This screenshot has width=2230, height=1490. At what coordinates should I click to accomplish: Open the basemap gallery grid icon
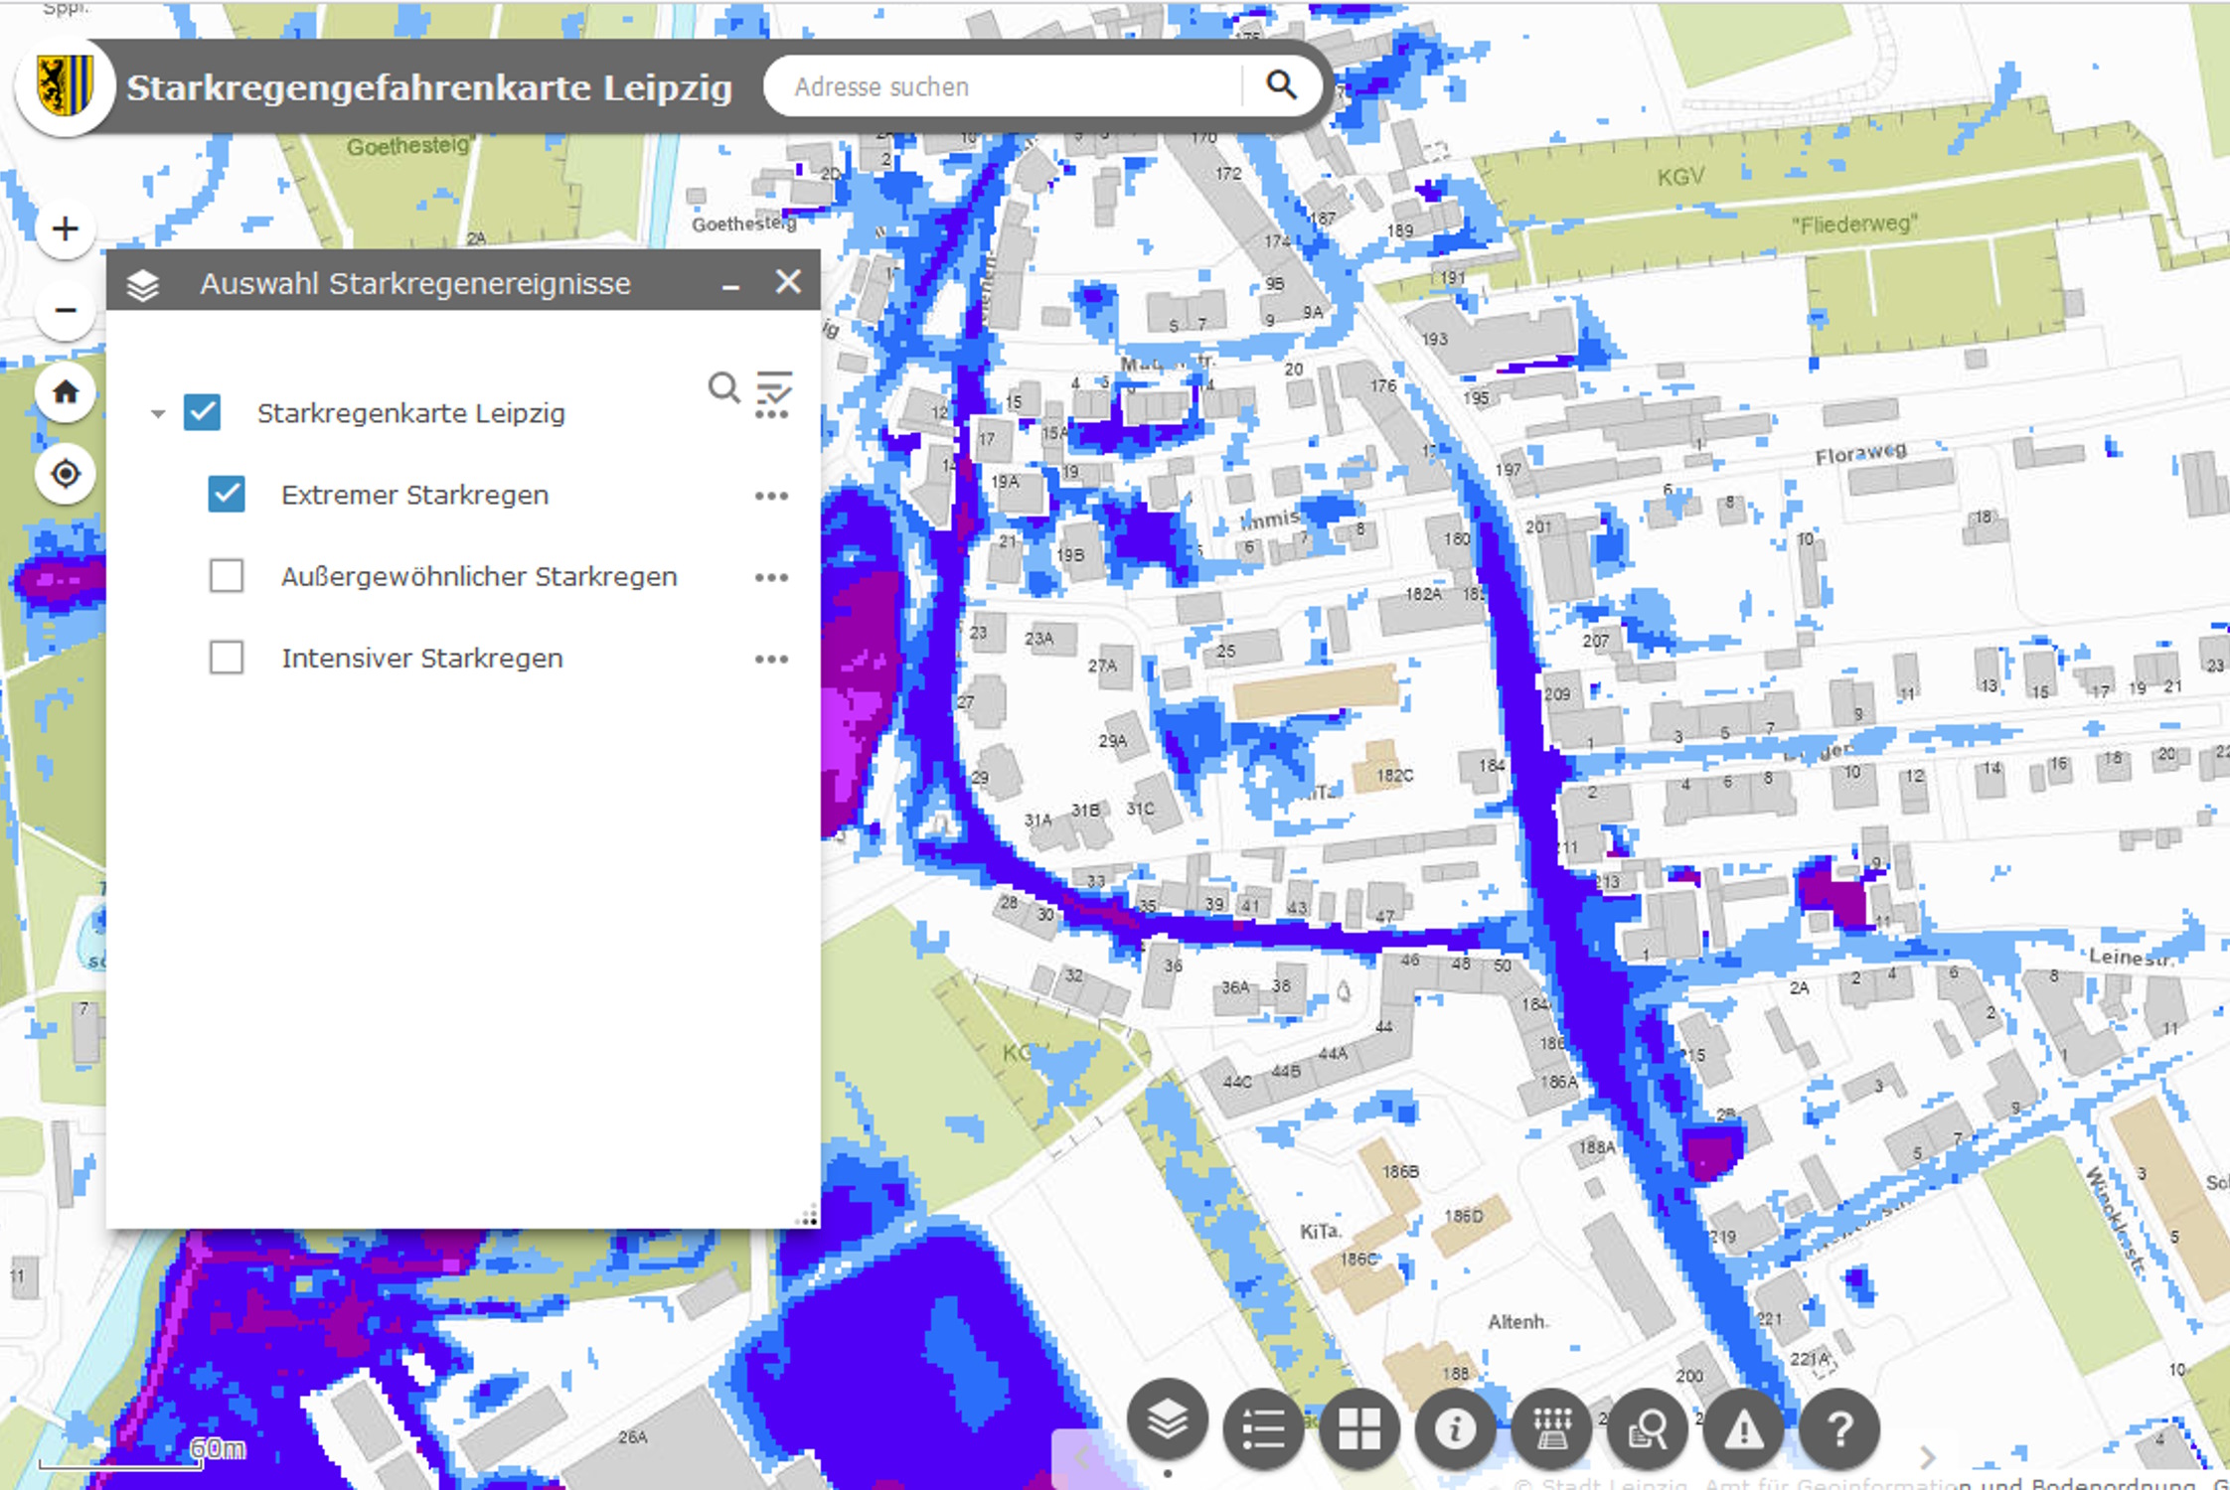coord(1358,1429)
